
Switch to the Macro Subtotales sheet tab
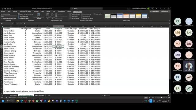(40, 95)
